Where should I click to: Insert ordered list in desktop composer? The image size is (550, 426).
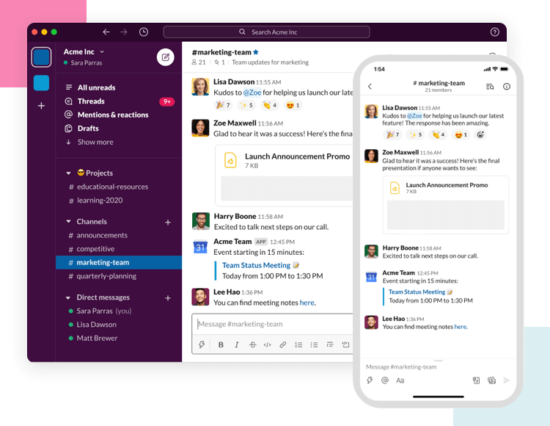click(298, 344)
